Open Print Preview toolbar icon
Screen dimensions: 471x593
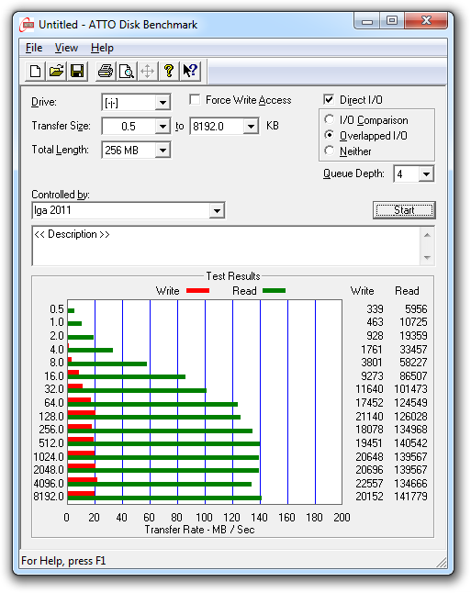[x=127, y=71]
